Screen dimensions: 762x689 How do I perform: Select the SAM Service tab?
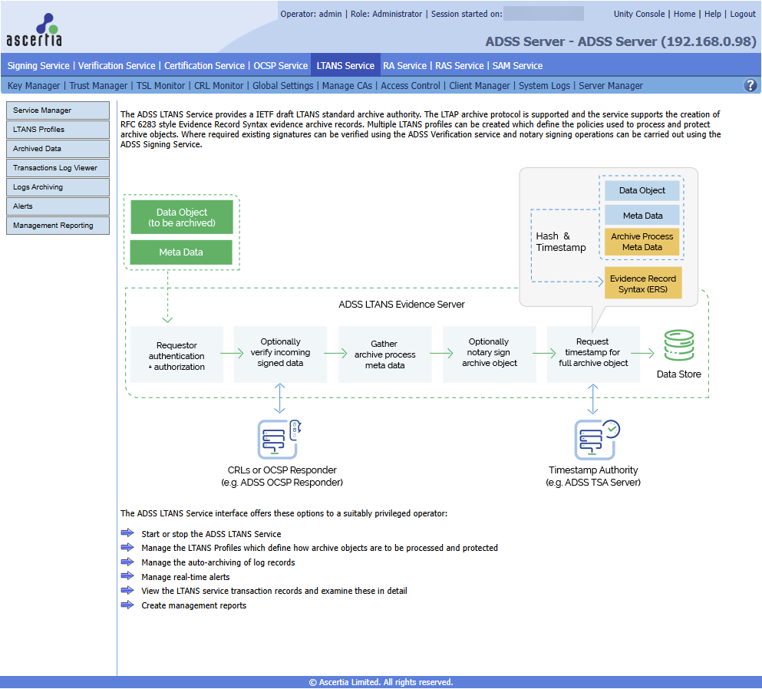click(x=517, y=66)
